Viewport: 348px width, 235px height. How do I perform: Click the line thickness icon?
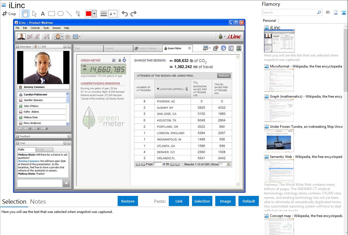(104, 14)
